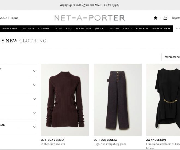The image size is (180, 150).
Task: Open the shopping bag icon
Action: click(165, 18)
